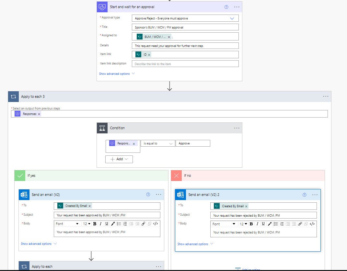Open the Condition card options menu
Screen dimensions: 347x271
pos(237,128)
